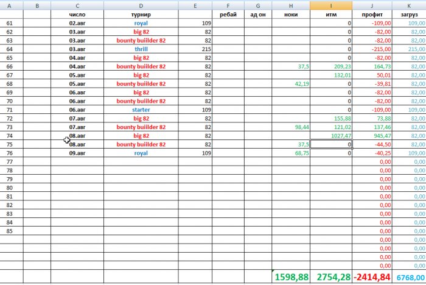Select 'big 82' in row 62
The image size is (426, 285).
point(141,32)
